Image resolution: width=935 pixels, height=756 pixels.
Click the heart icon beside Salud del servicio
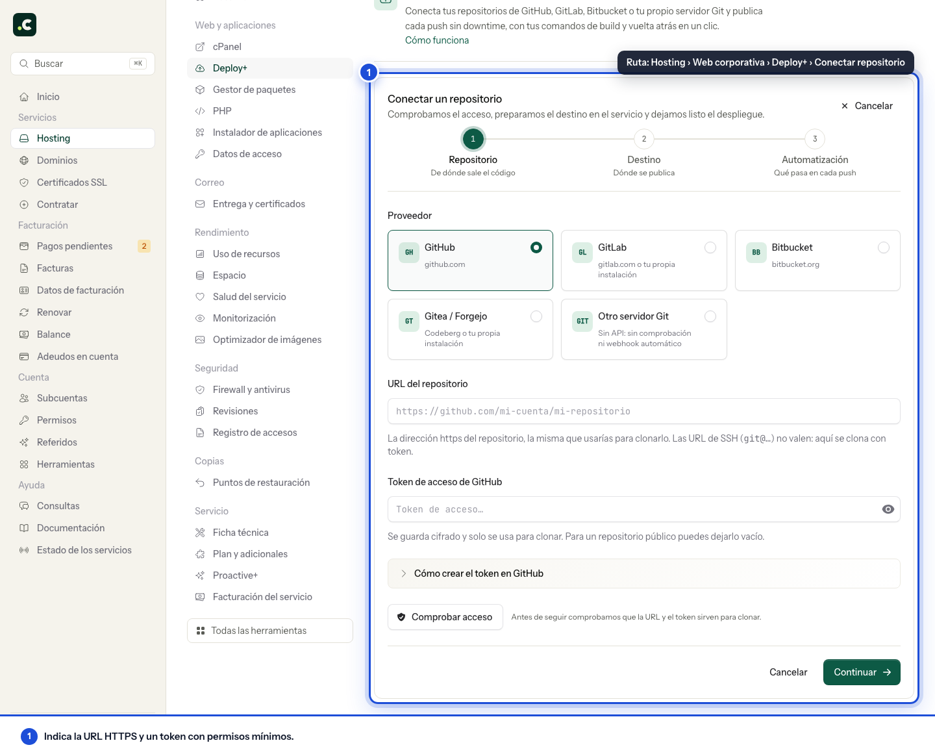pos(200,297)
